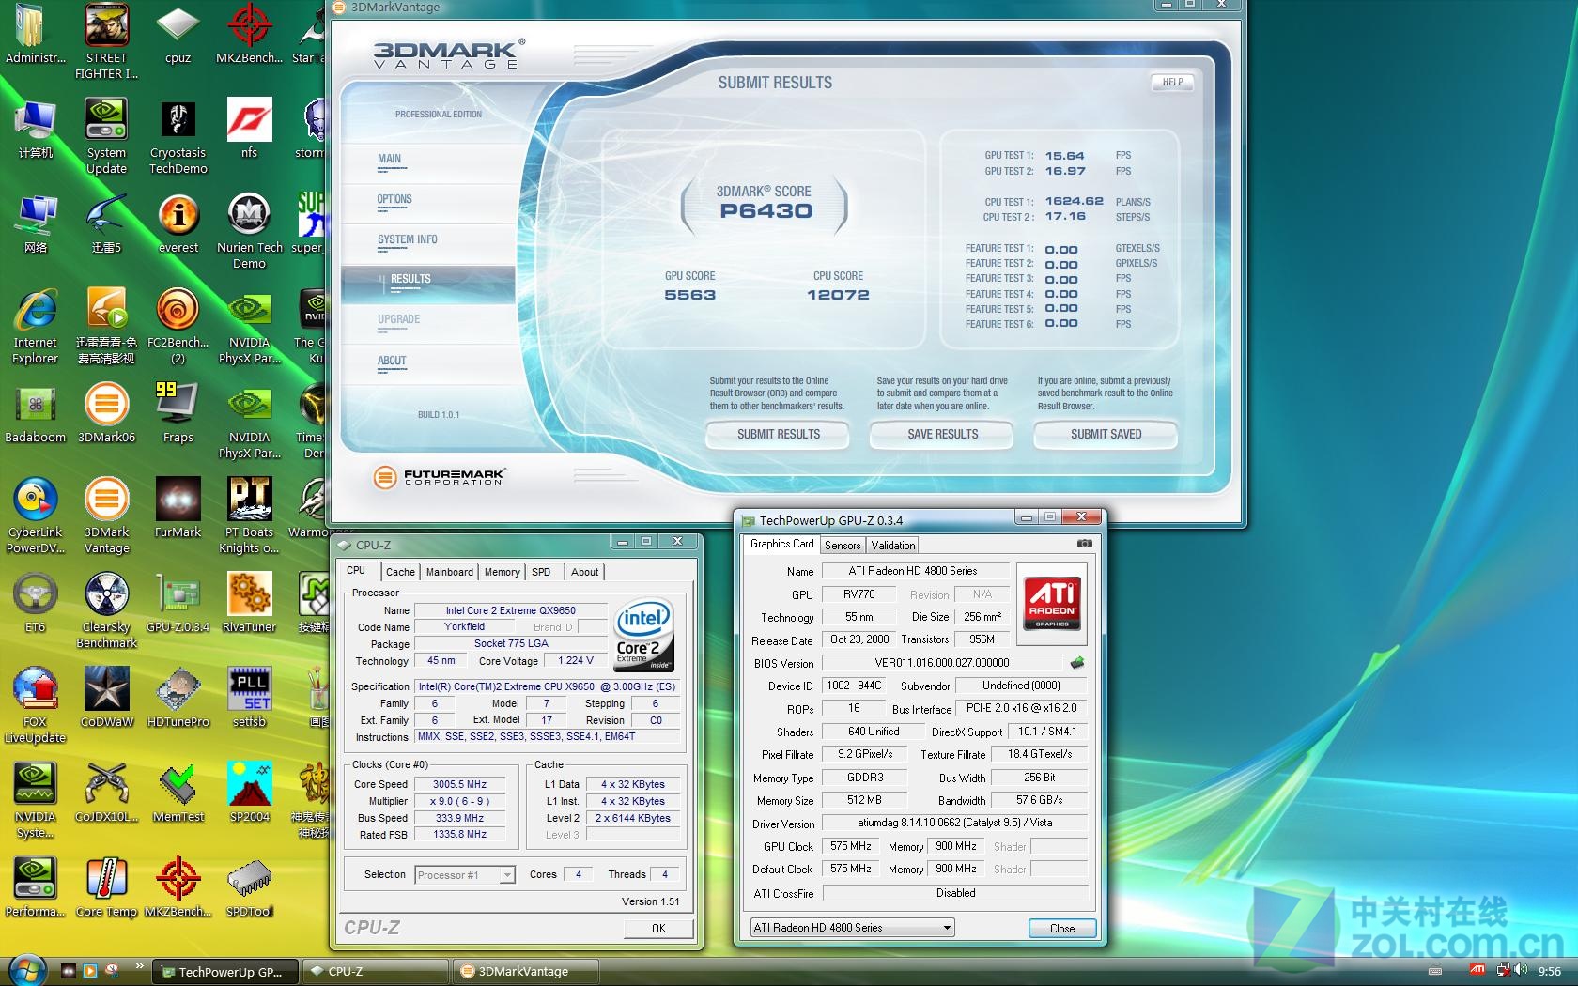
Task: Switch to the Validation tab in GPU-Z
Action: pyautogui.click(x=892, y=546)
